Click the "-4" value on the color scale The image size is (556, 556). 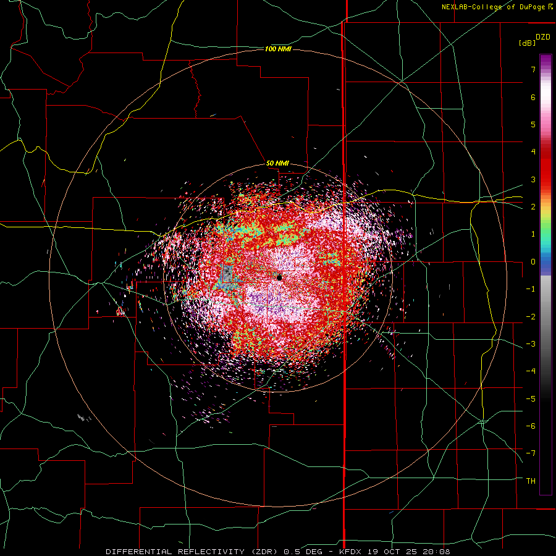tap(531, 371)
